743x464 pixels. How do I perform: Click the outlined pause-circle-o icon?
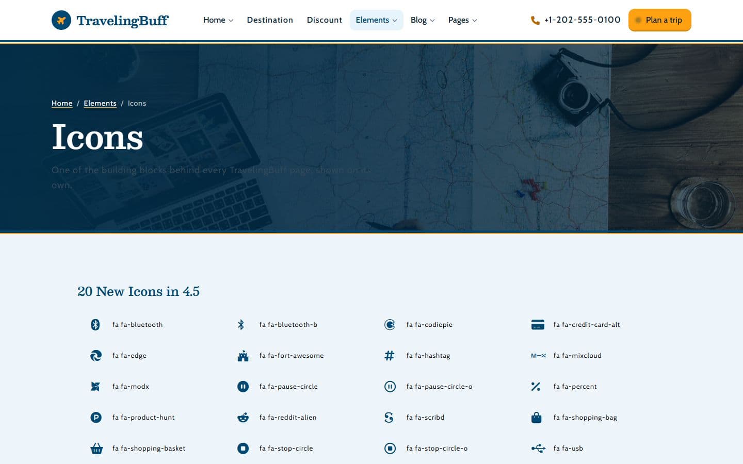[x=390, y=386]
